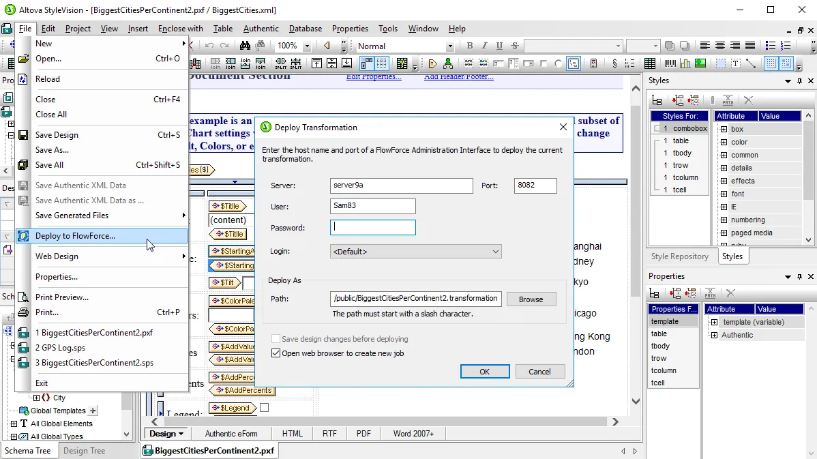Click the PATH icon in Styles toolbar

click(728, 100)
